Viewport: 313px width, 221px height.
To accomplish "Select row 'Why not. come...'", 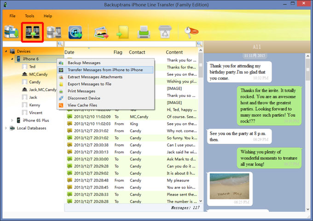I will 132,131.
